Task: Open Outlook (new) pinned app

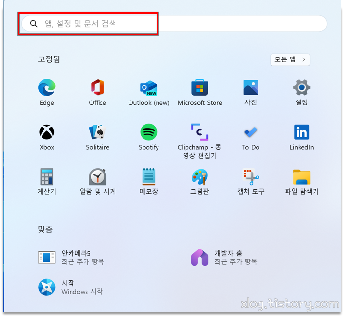Action: 149,88
